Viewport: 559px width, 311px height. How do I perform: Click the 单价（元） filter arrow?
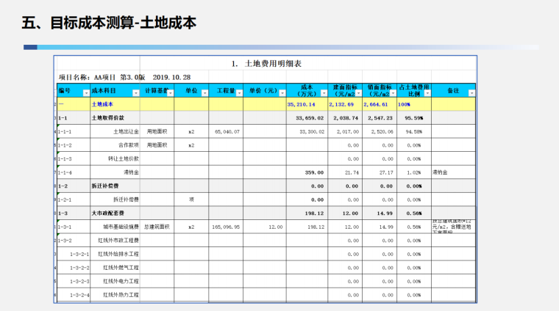pyautogui.click(x=281, y=93)
